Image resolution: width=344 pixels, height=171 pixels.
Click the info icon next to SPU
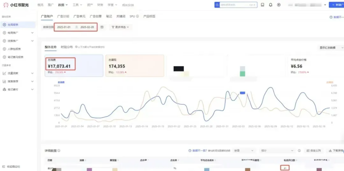pos(137,16)
